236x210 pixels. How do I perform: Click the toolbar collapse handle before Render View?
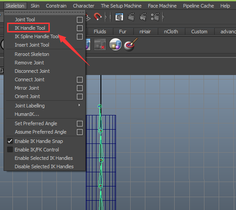tap(111, 17)
